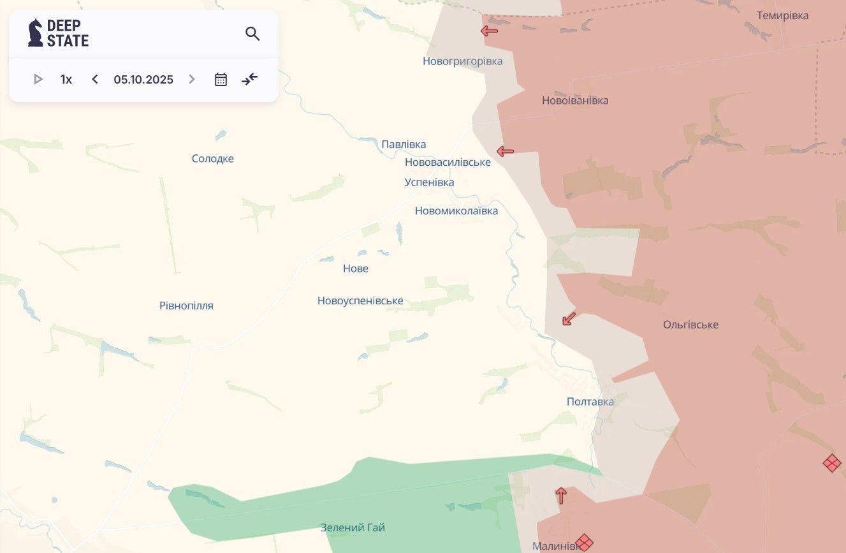Open the map search magnifier icon
This screenshot has height=553, width=846.
[252, 34]
